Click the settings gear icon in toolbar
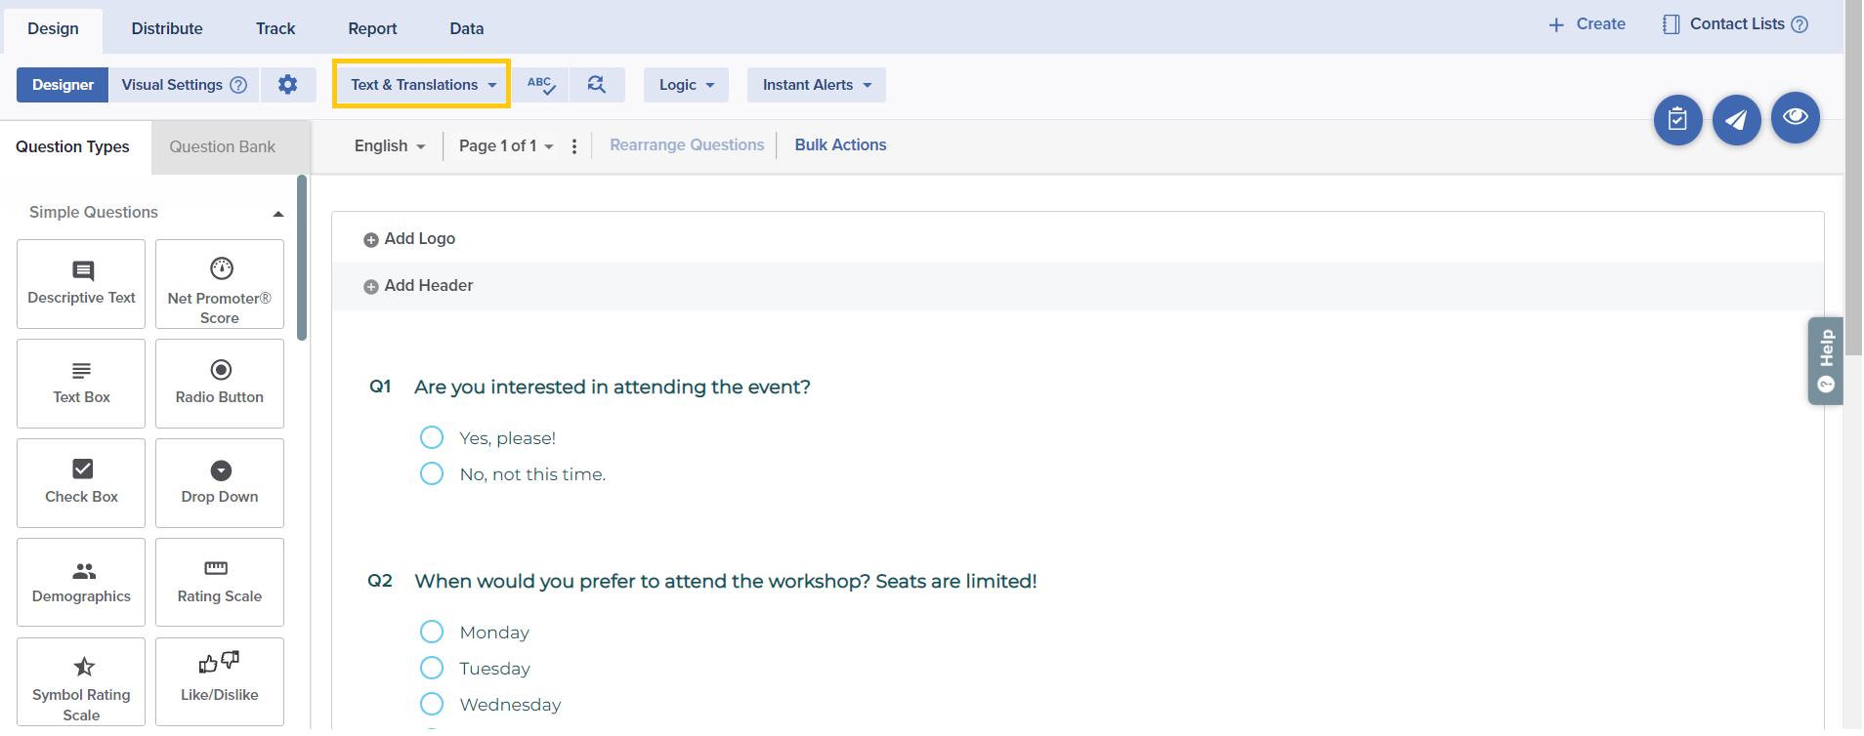The image size is (1864, 736). click(x=287, y=85)
